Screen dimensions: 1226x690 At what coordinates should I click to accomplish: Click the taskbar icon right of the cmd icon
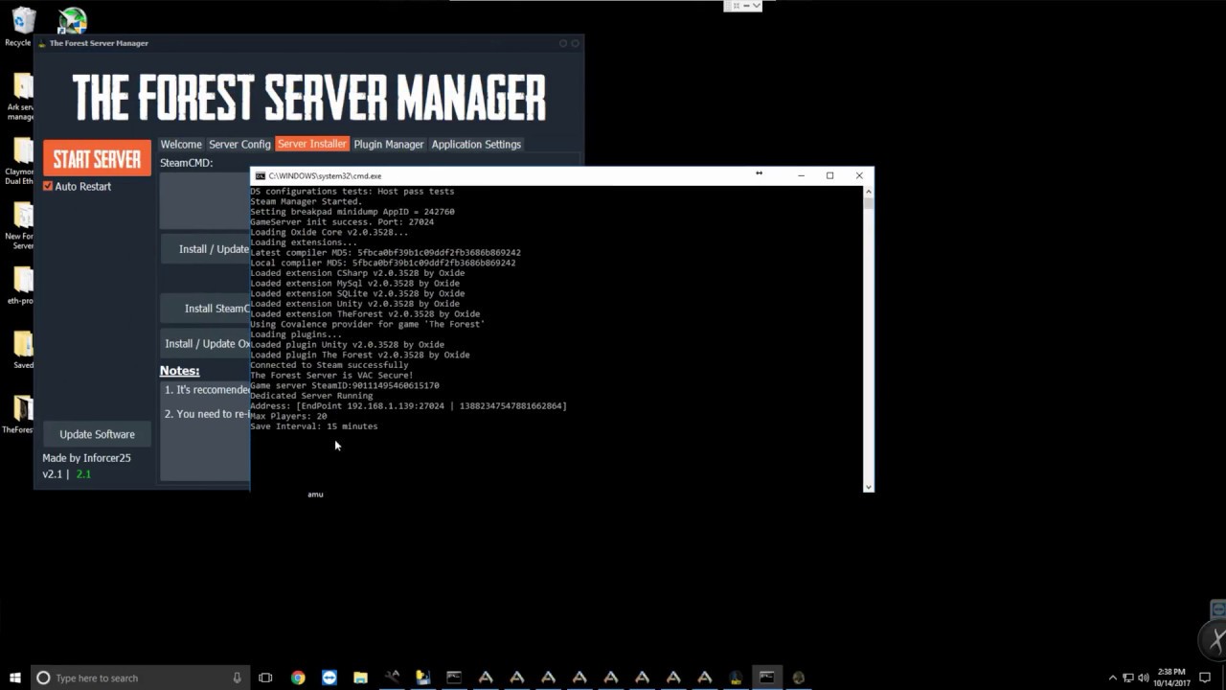[798, 678]
